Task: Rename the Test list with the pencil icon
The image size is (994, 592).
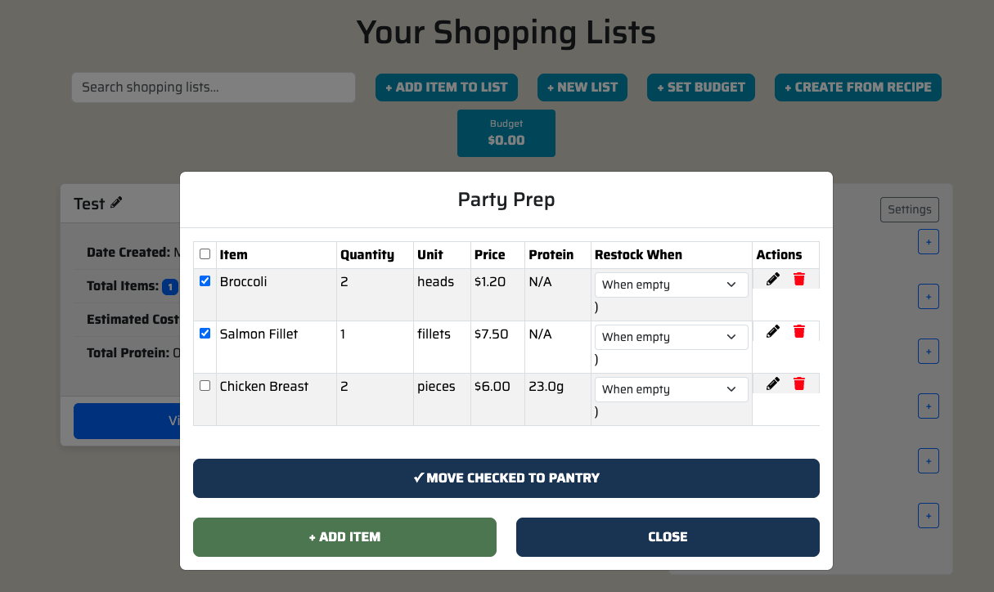Action: [x=117, y=203]
